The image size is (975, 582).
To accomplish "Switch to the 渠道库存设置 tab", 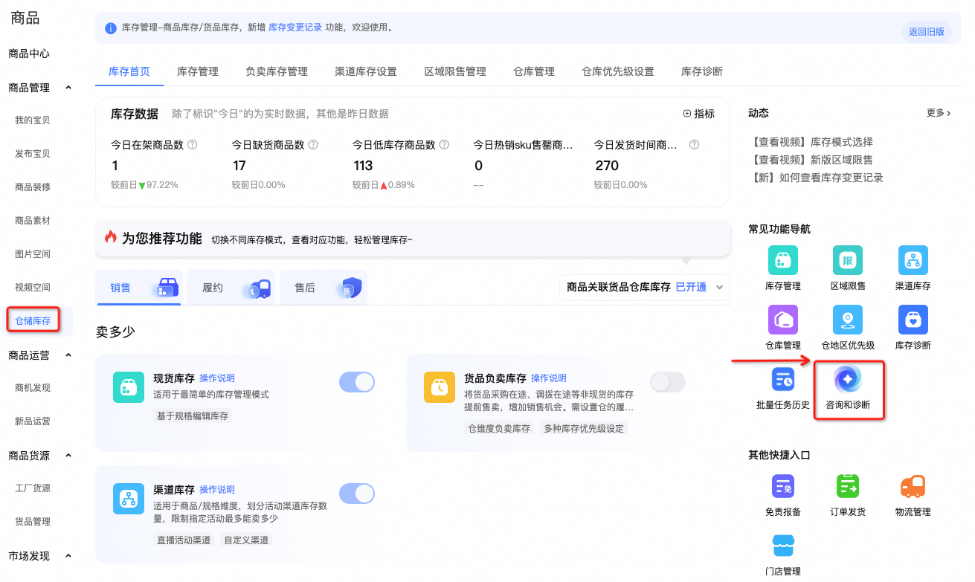I will (366, 72).
